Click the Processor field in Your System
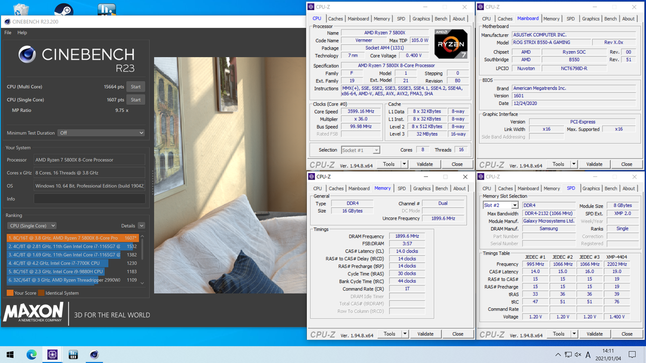The image size is (646, 363). pos(89,160)
